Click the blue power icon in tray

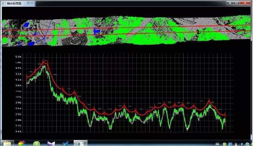coord(230,144)
